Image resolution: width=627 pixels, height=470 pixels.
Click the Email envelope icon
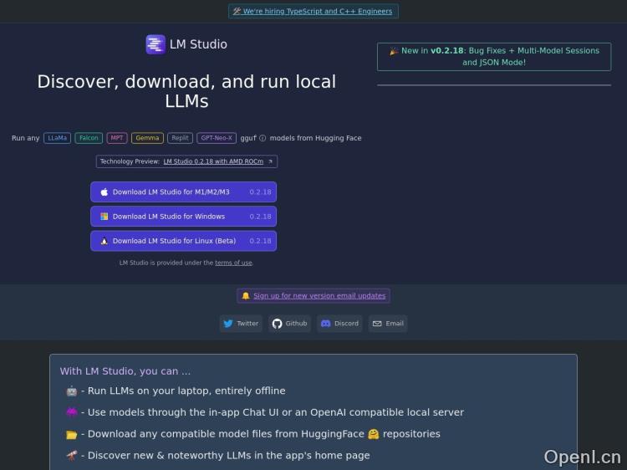click(x=377, y=324)
